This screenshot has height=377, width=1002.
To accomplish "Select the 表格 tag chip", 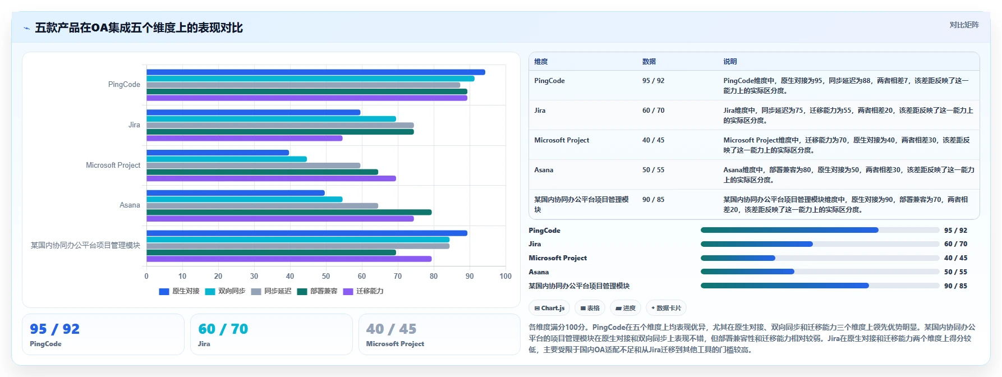I will coord(590,308).
